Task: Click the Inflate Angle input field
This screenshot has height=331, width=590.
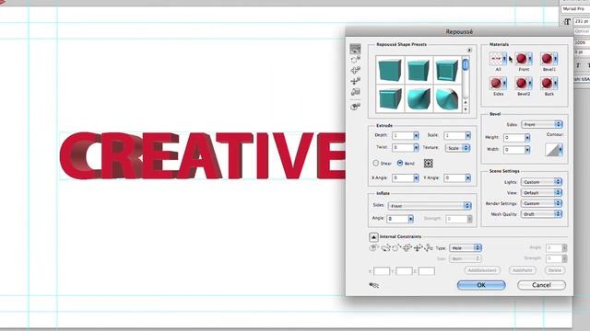Action: [397, 219]
